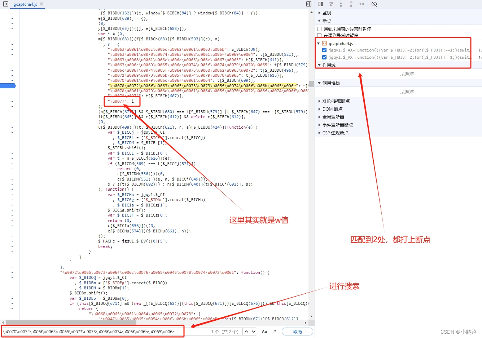Click the 'var $_BIDCQ = jgqyl.$_CI' line

point(98,277)
